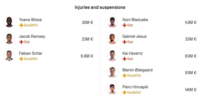The width and height of the screenshot is (200, 100).
Task: Select the Piero Hincapié name link
Action: pos(135,87)
